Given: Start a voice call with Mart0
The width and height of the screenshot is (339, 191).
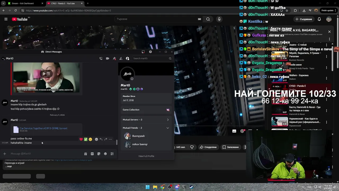Looking at the screenshot, I should click(101, 58).
